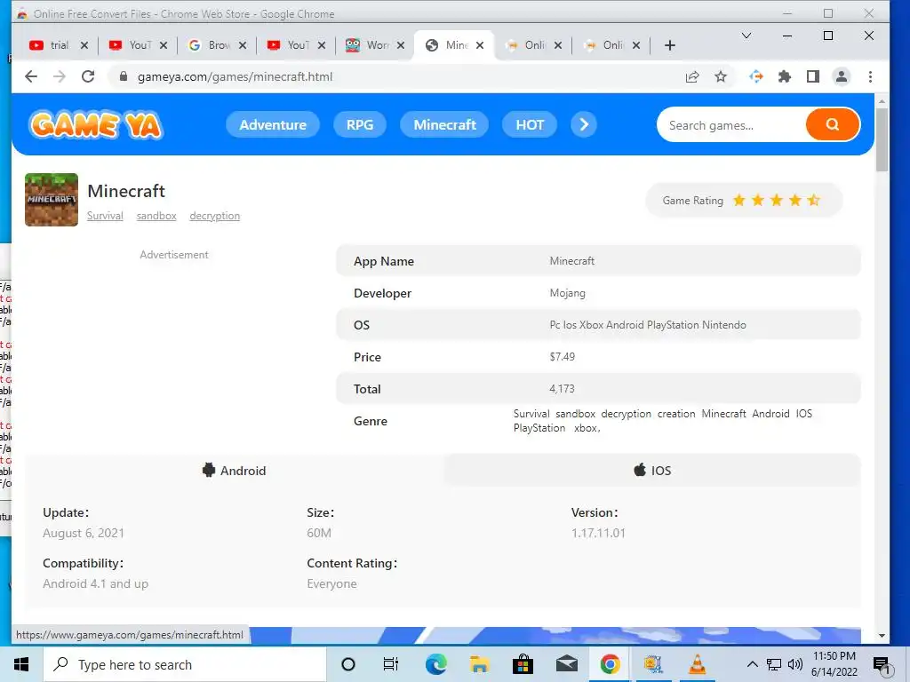Show more game categories with arrow
Image resolution: width=910 pixels, height=682 pixels.
584,124
